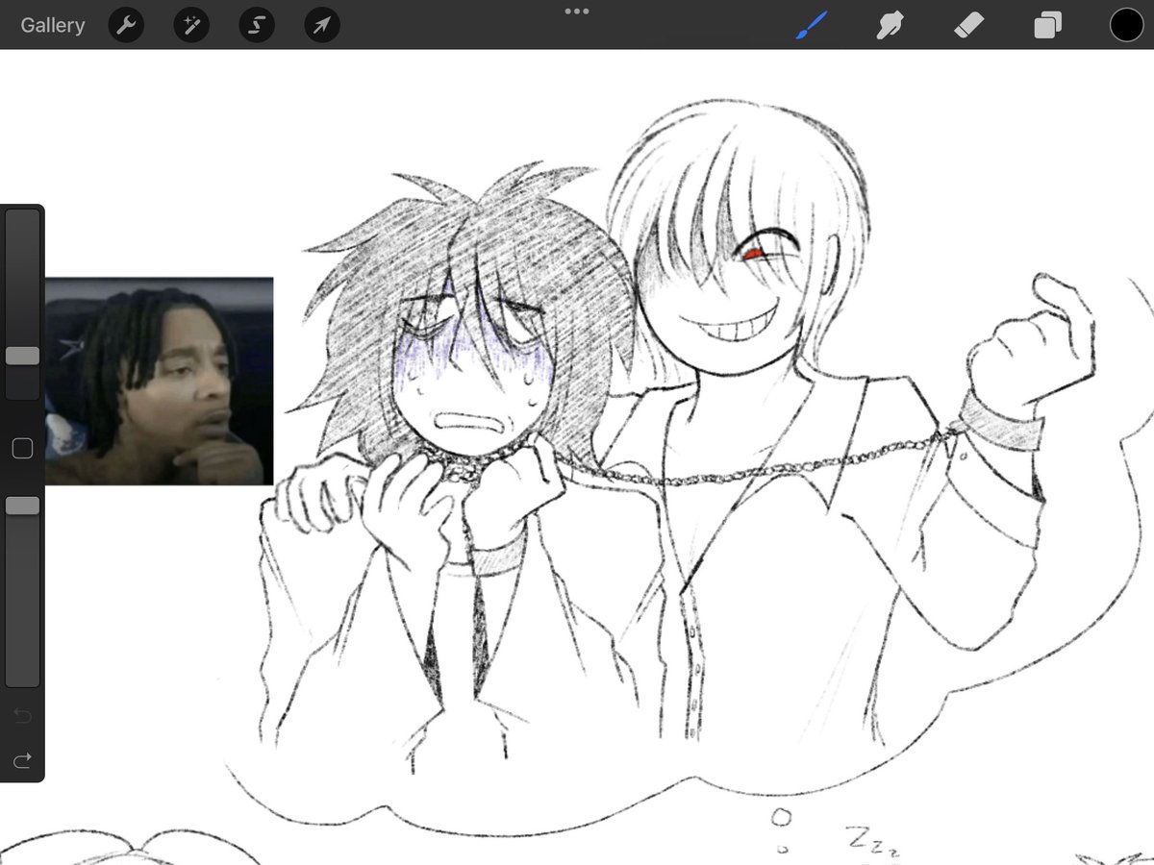Viewport: 1154px width, 865px height.
Task: Return to the Gallery
Action: (x=53, y=25)
